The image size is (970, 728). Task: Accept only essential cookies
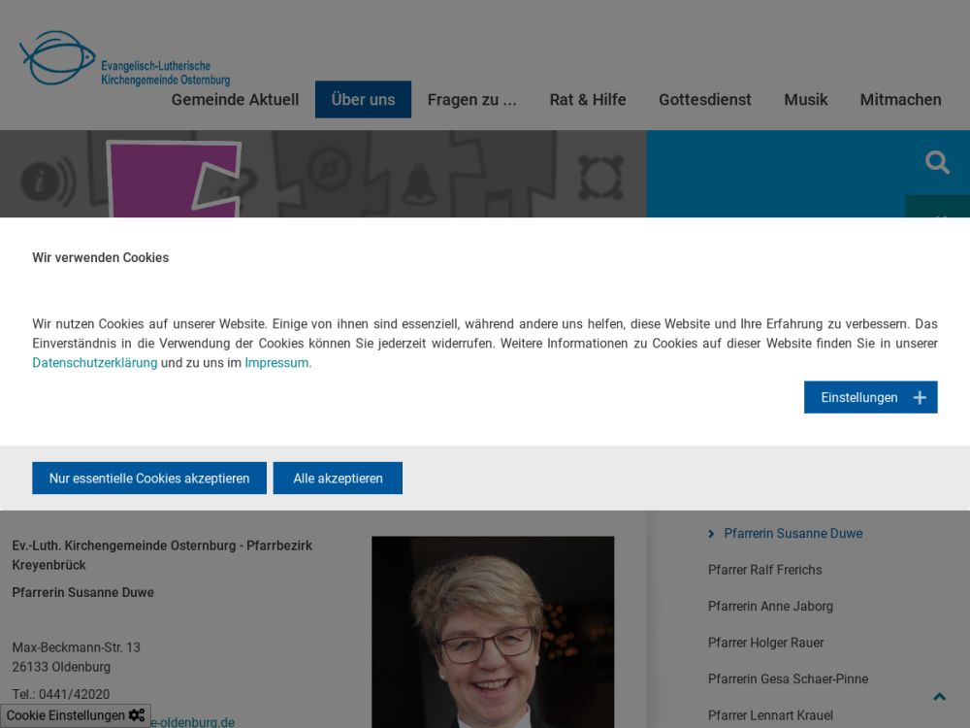pyautogui.click(x=149, y=479)
